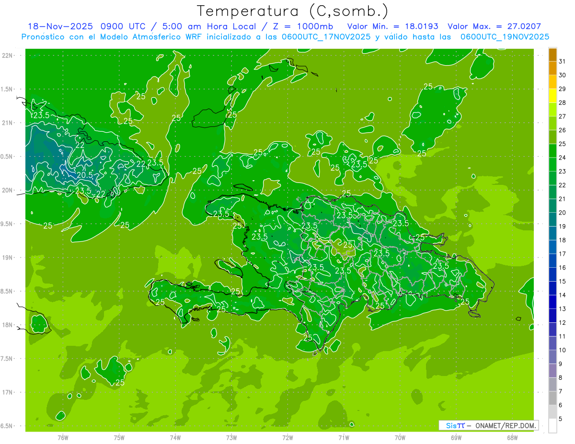Pick the blue swatch between 16 and 17

coord(552,261)
